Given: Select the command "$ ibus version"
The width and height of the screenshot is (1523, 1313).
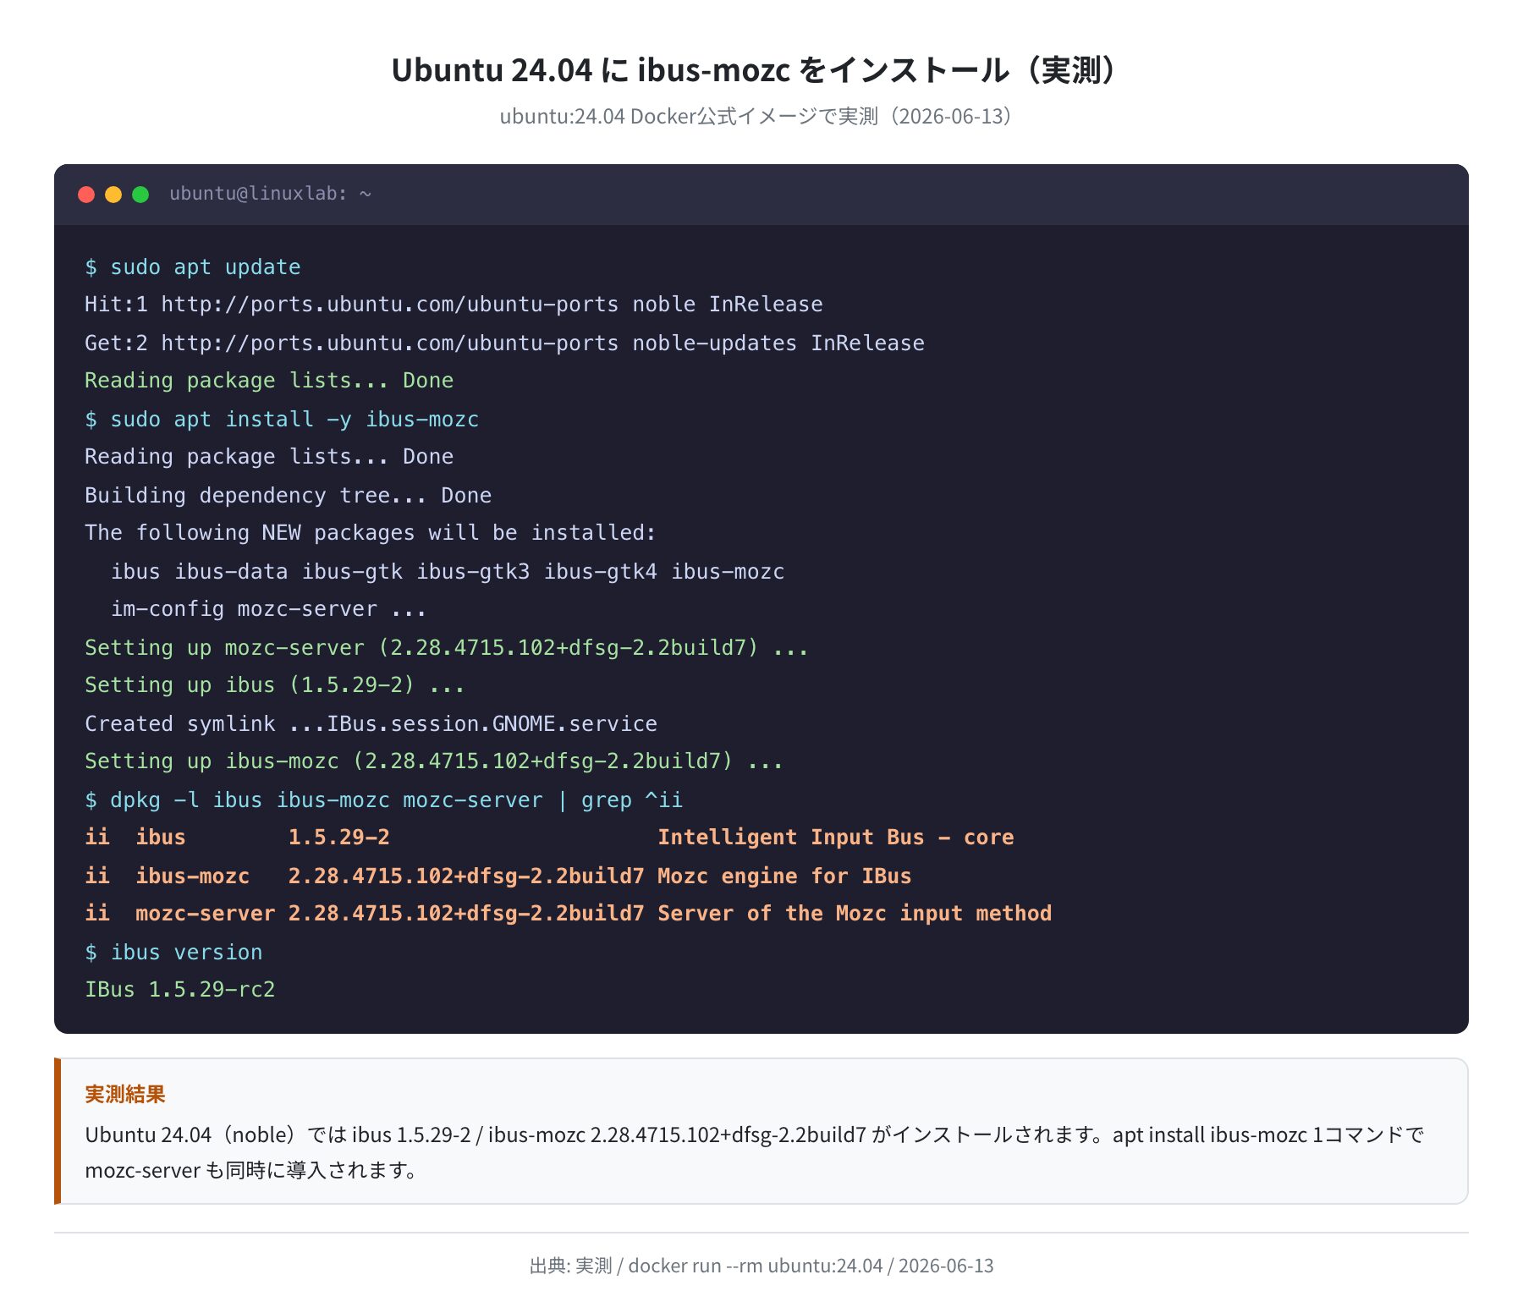Looking at the screenshot, I should coord(173,953).
